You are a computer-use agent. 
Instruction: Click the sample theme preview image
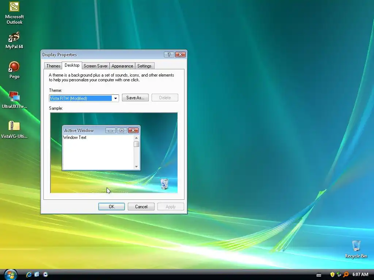114,153
